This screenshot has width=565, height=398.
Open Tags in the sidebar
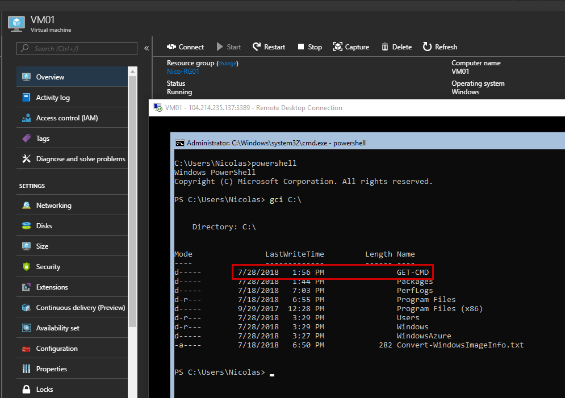click(72, 139)
